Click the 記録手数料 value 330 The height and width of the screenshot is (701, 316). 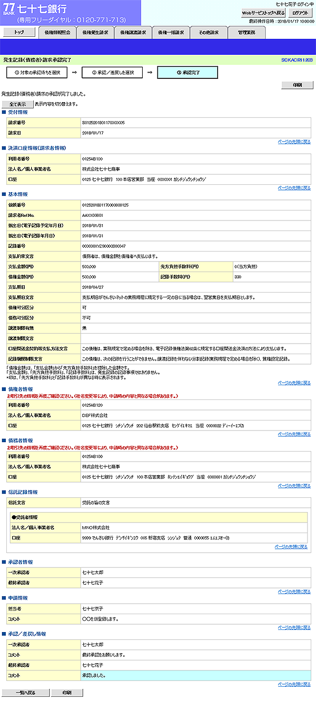click(238, 276)
